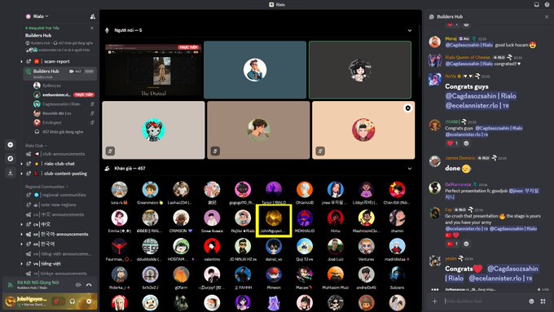The width and height of the screenshot is (554, 312).
Task: Open the KR 한국어-announcements channel
Action: pyautogui.click(x=59, y=235)
